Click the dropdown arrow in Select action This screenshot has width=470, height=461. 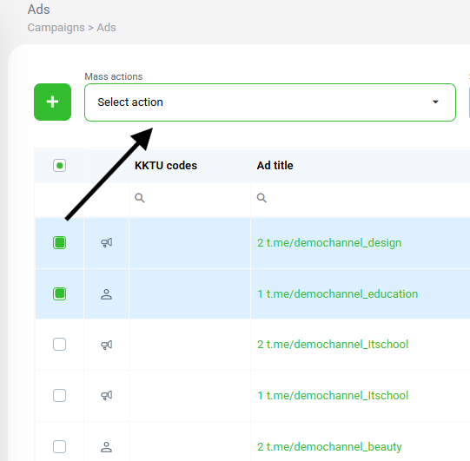pyautogui.click(x=435, y=102)
